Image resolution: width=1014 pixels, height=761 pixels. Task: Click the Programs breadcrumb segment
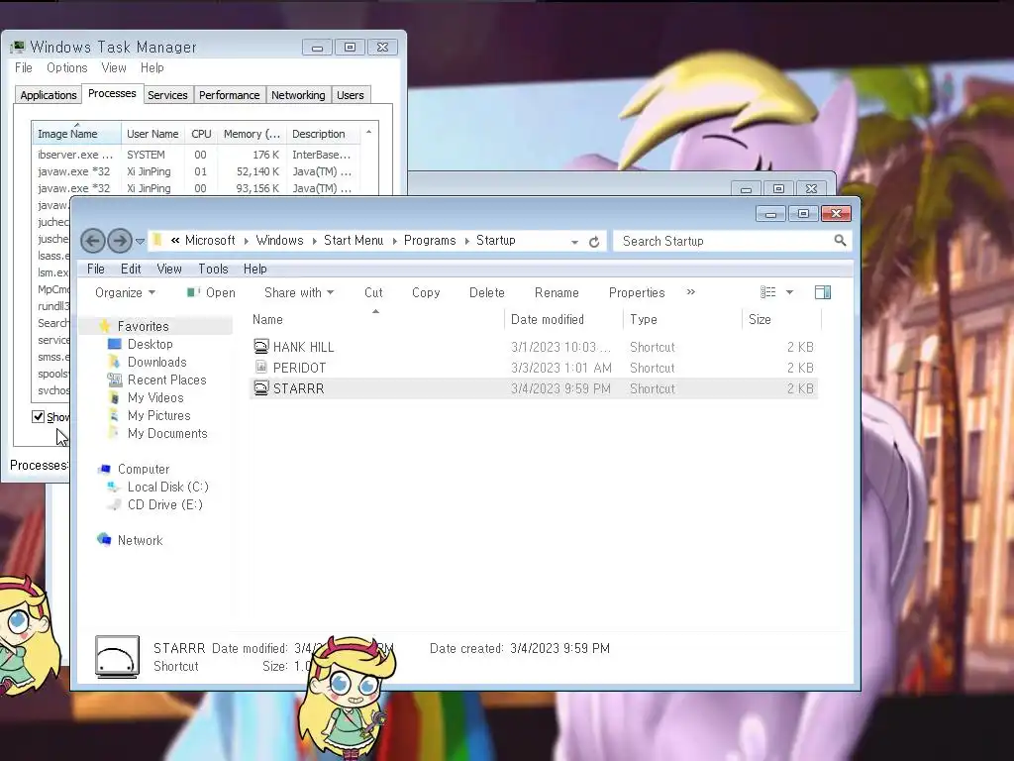tap(430, 240)
